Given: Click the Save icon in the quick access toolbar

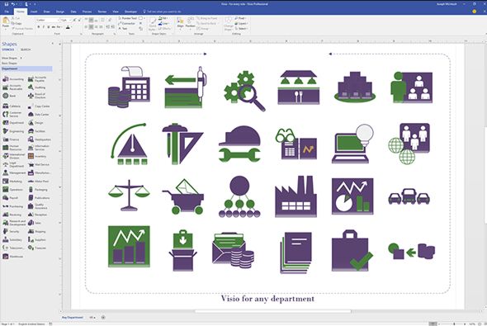Looking at the screenshot, I should [7, 4].
